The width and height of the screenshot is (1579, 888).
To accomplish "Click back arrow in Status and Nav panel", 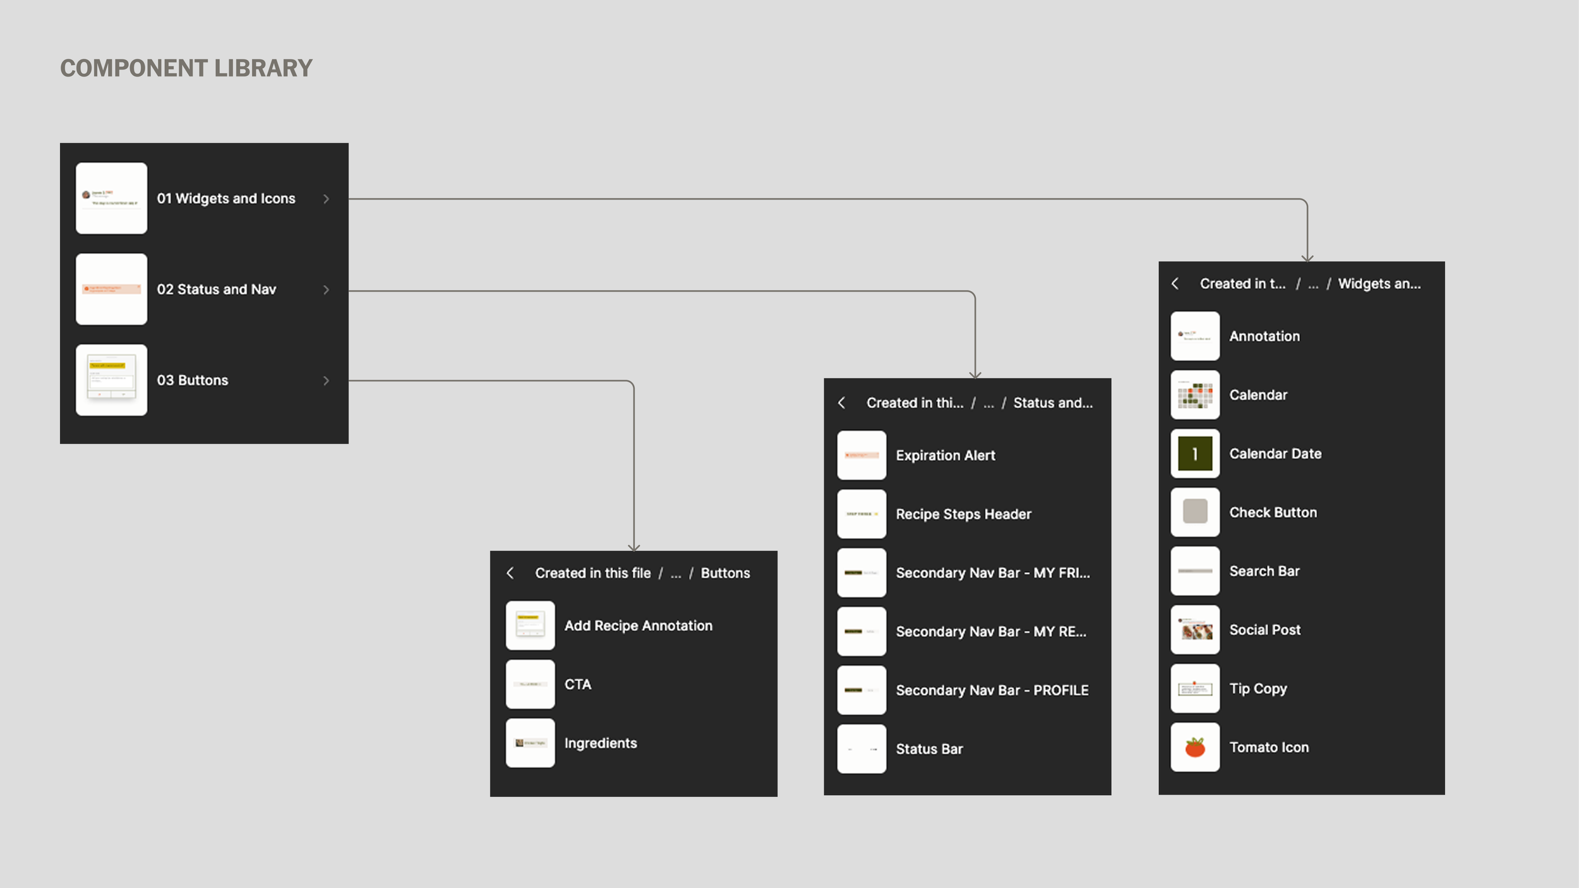I will coord(842,403).
